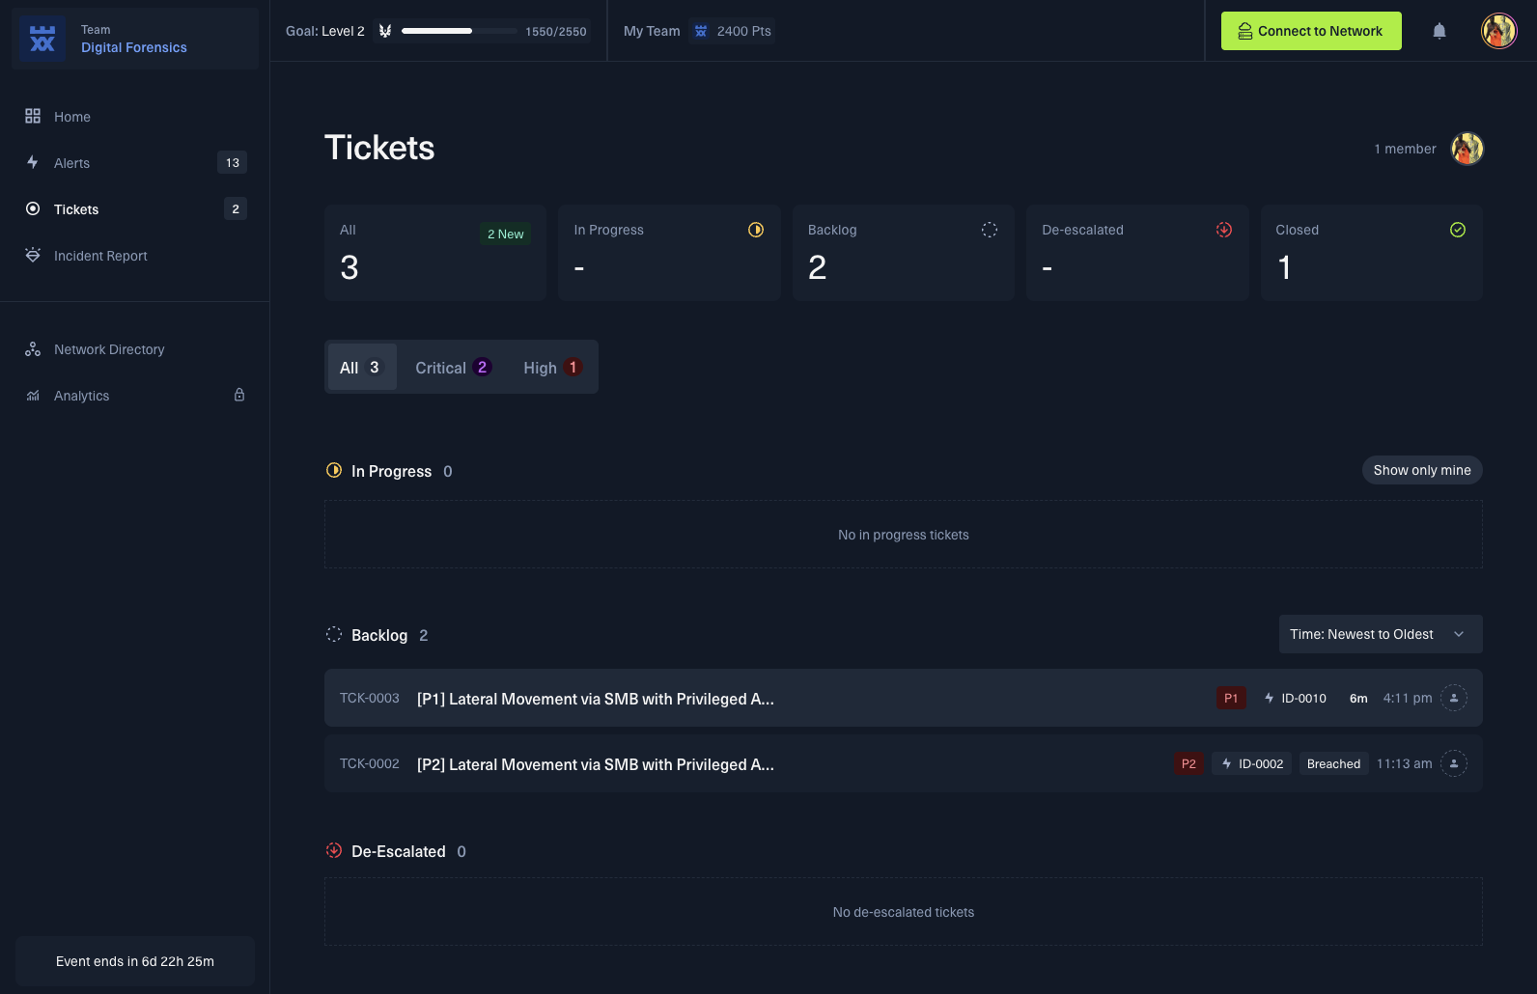Image resolution: width=1537 pixels, height=994 pixels.
Task: Click the Level 2 goal progress bar
Action: [459, 31]
